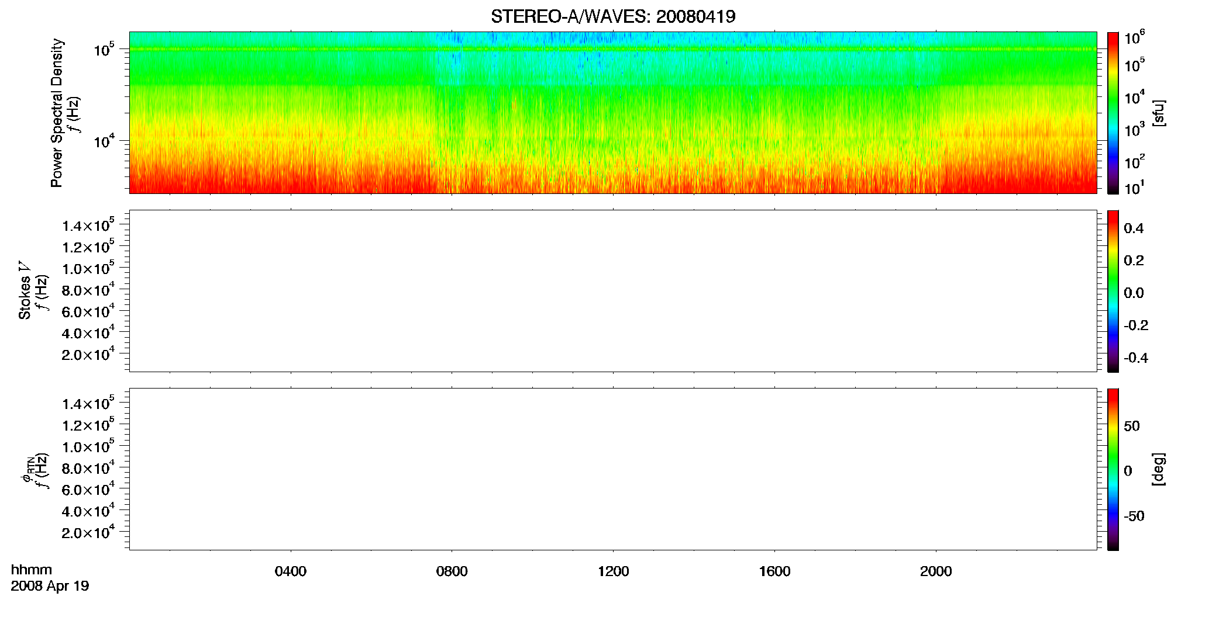Click the 0.2 label on Stokes color bar

click(x=1134, y=261)
